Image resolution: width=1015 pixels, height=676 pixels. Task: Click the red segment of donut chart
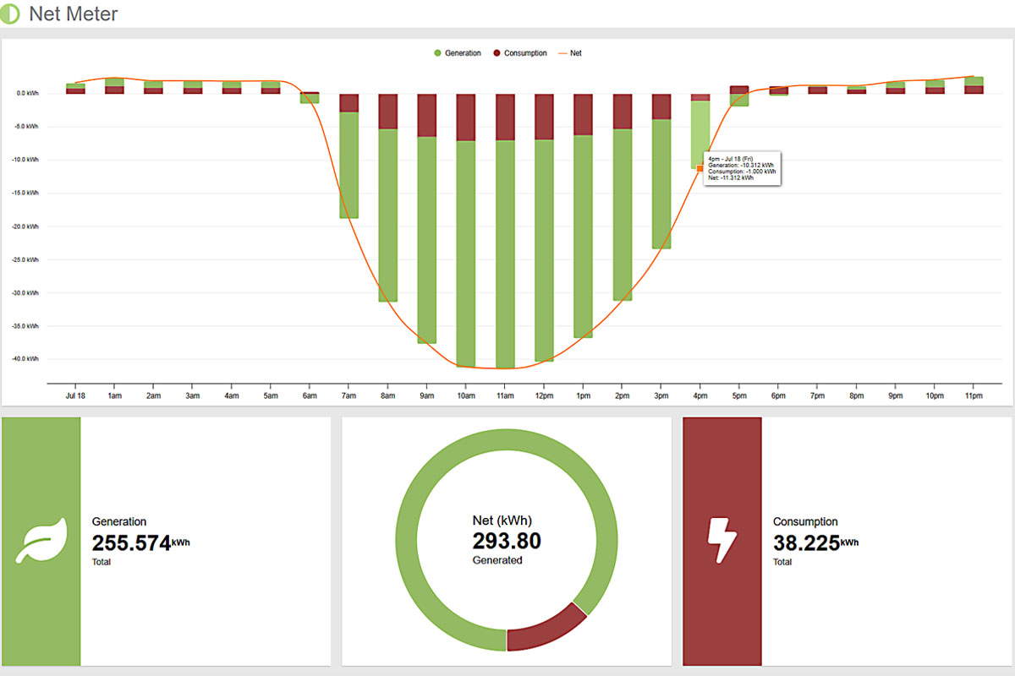coord(546,630)
